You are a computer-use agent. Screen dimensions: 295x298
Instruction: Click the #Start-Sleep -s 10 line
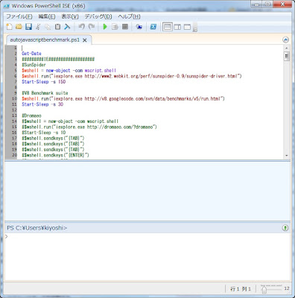pos(44,133)
